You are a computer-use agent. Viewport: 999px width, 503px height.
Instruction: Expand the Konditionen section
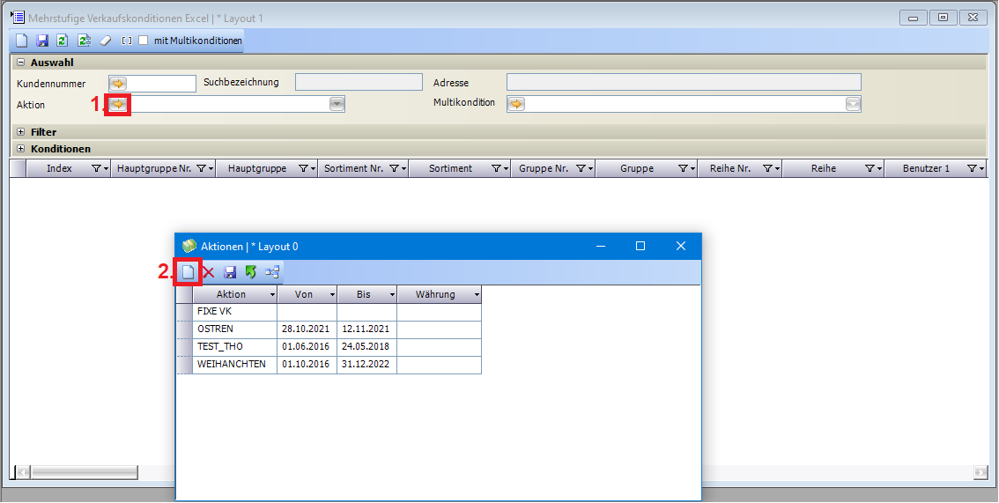tap(21, 149)
